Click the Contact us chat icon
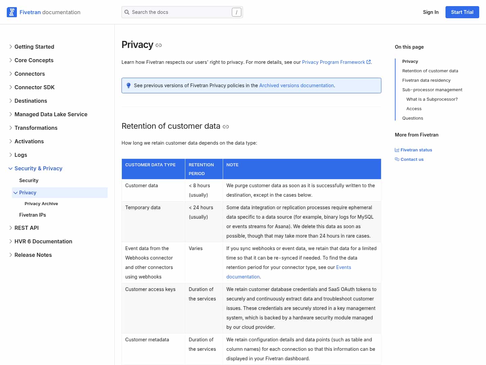This screenshot has width=486, height=365. (x=397, y=159)
